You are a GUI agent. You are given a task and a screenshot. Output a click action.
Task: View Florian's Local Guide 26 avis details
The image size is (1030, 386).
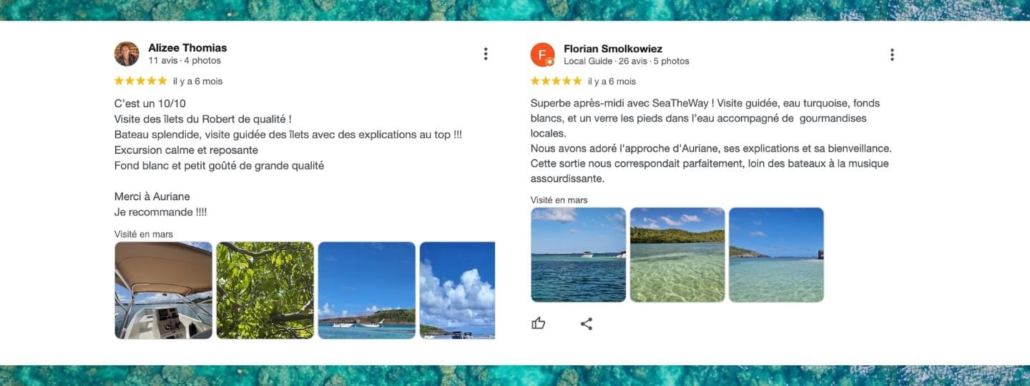(x=627, y=61)
